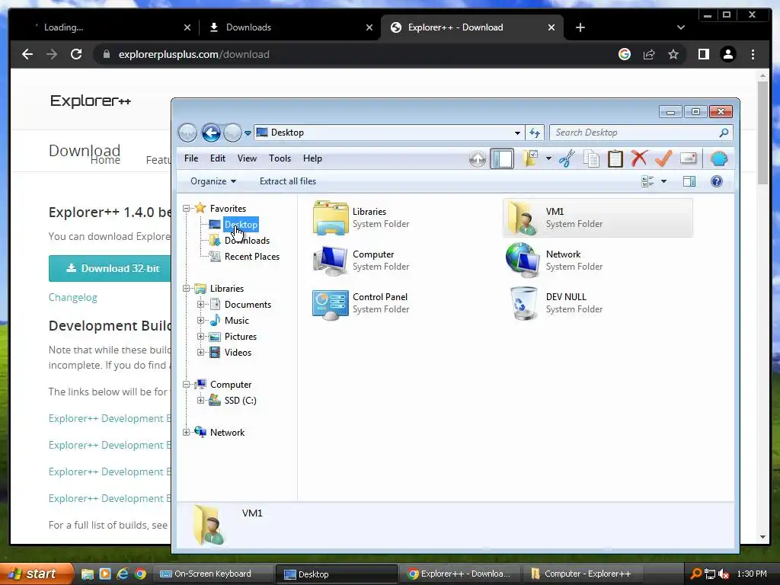This screenshot has width=780, height=585.
Task: Expand the Network tree node
Action: tap(186, 433)
